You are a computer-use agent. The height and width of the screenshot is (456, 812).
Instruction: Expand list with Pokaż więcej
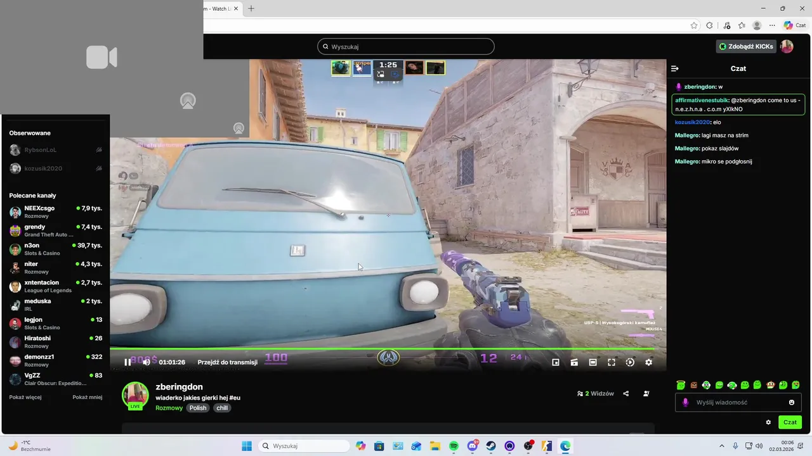pyautogui.click(x=25, y=397)
